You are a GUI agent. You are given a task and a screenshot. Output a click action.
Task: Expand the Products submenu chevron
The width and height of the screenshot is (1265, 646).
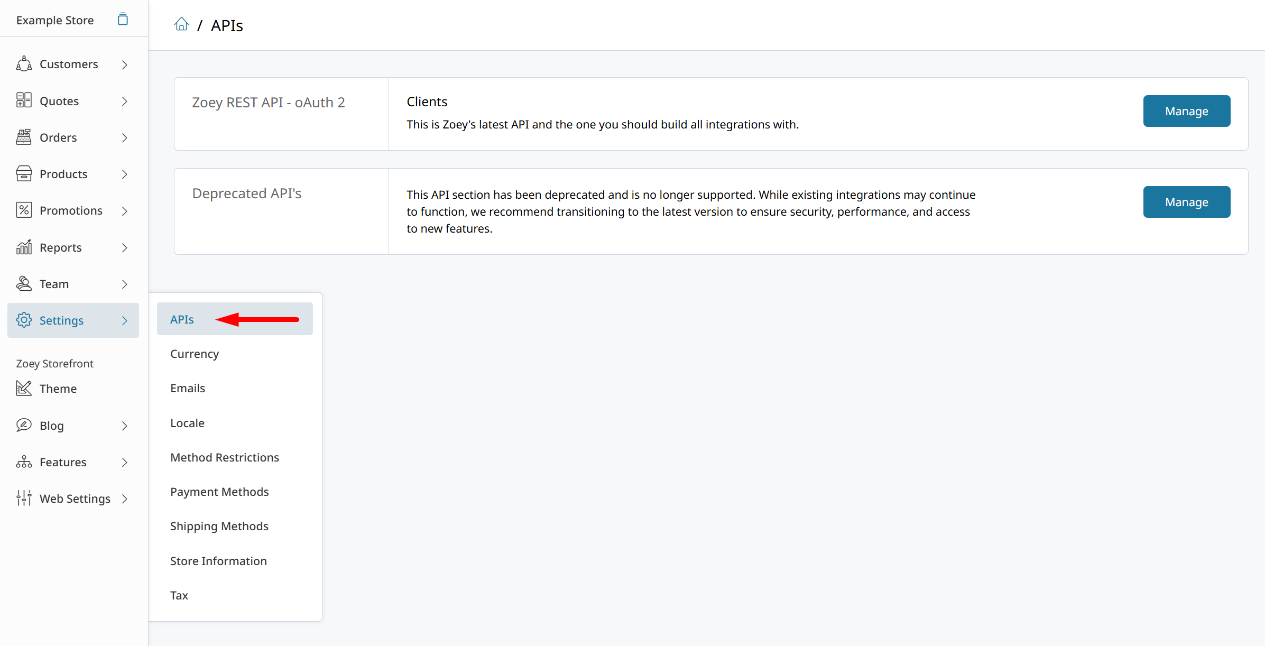pyautogui.click(x=125, y=174)
